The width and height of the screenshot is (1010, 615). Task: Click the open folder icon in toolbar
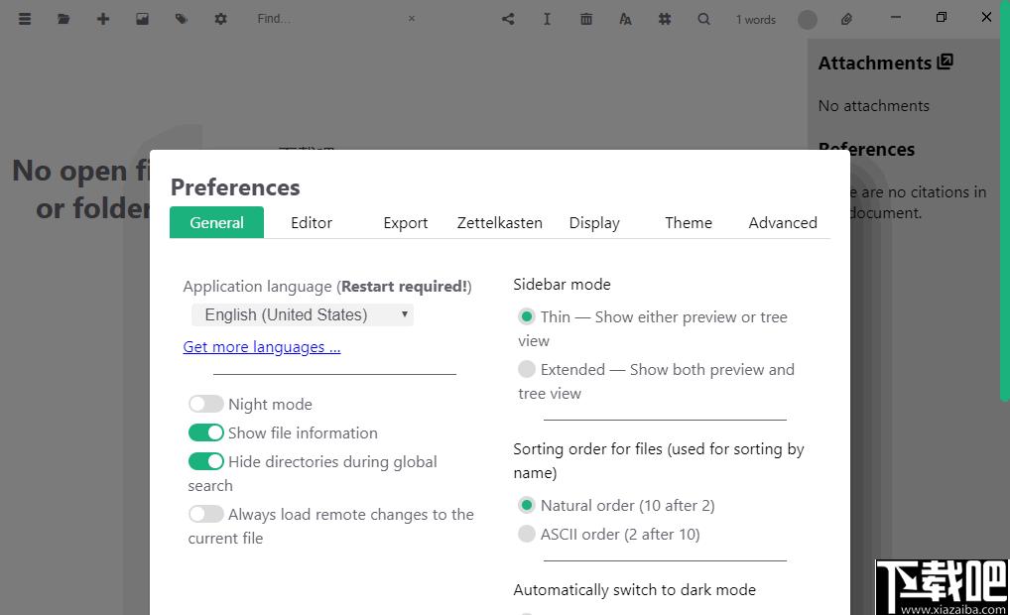[63, 19]
